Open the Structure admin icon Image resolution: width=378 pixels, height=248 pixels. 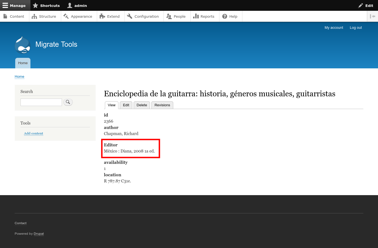pyautogui.click(x=34, y=16)
